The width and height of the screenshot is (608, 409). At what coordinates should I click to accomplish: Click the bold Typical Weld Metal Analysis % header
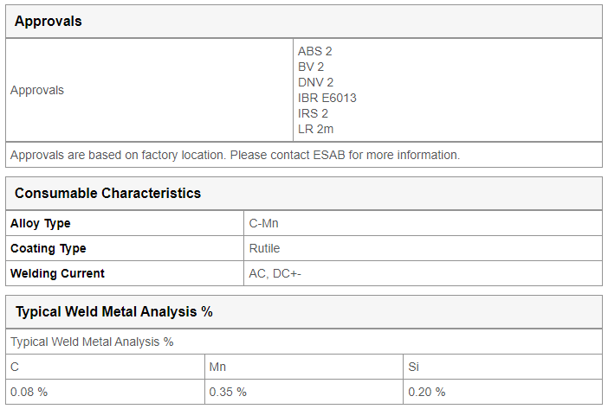pos(114,312)
